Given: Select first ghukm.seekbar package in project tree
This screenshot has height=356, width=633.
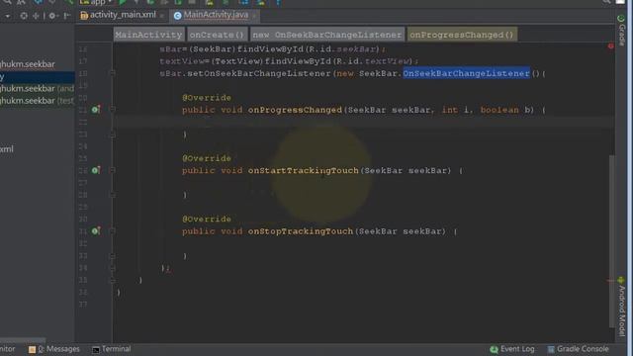Looking at the screenshot, I should click(28, 64).
